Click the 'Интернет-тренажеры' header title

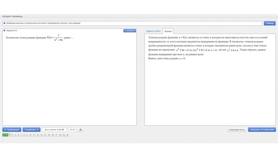12,16
